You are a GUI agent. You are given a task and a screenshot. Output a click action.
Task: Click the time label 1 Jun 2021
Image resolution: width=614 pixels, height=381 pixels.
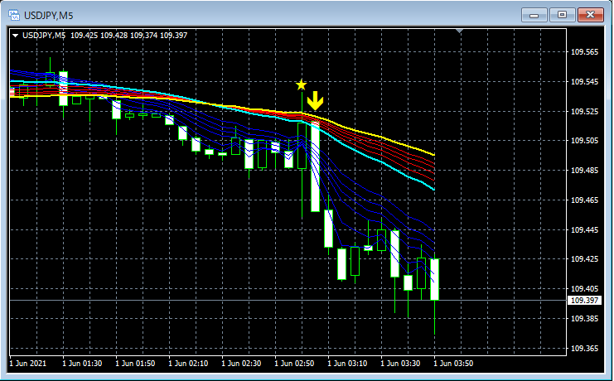coord(28,364)
